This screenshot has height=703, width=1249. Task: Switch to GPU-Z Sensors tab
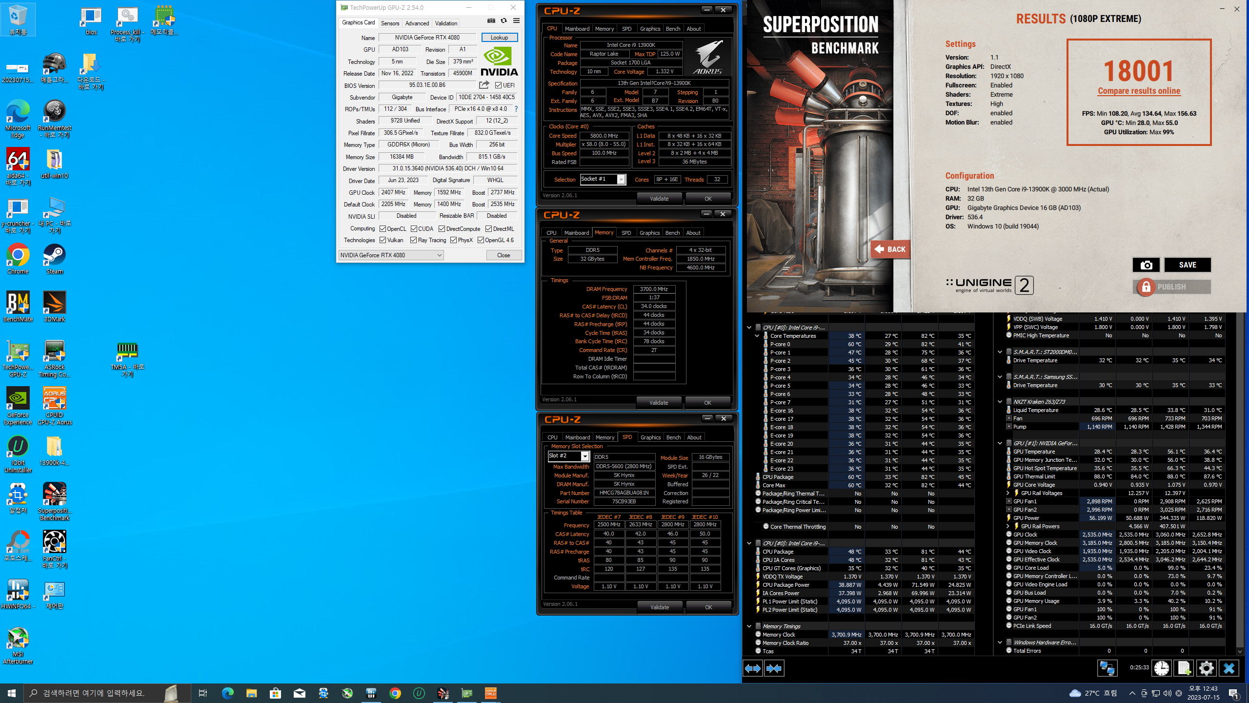point(390,23)
